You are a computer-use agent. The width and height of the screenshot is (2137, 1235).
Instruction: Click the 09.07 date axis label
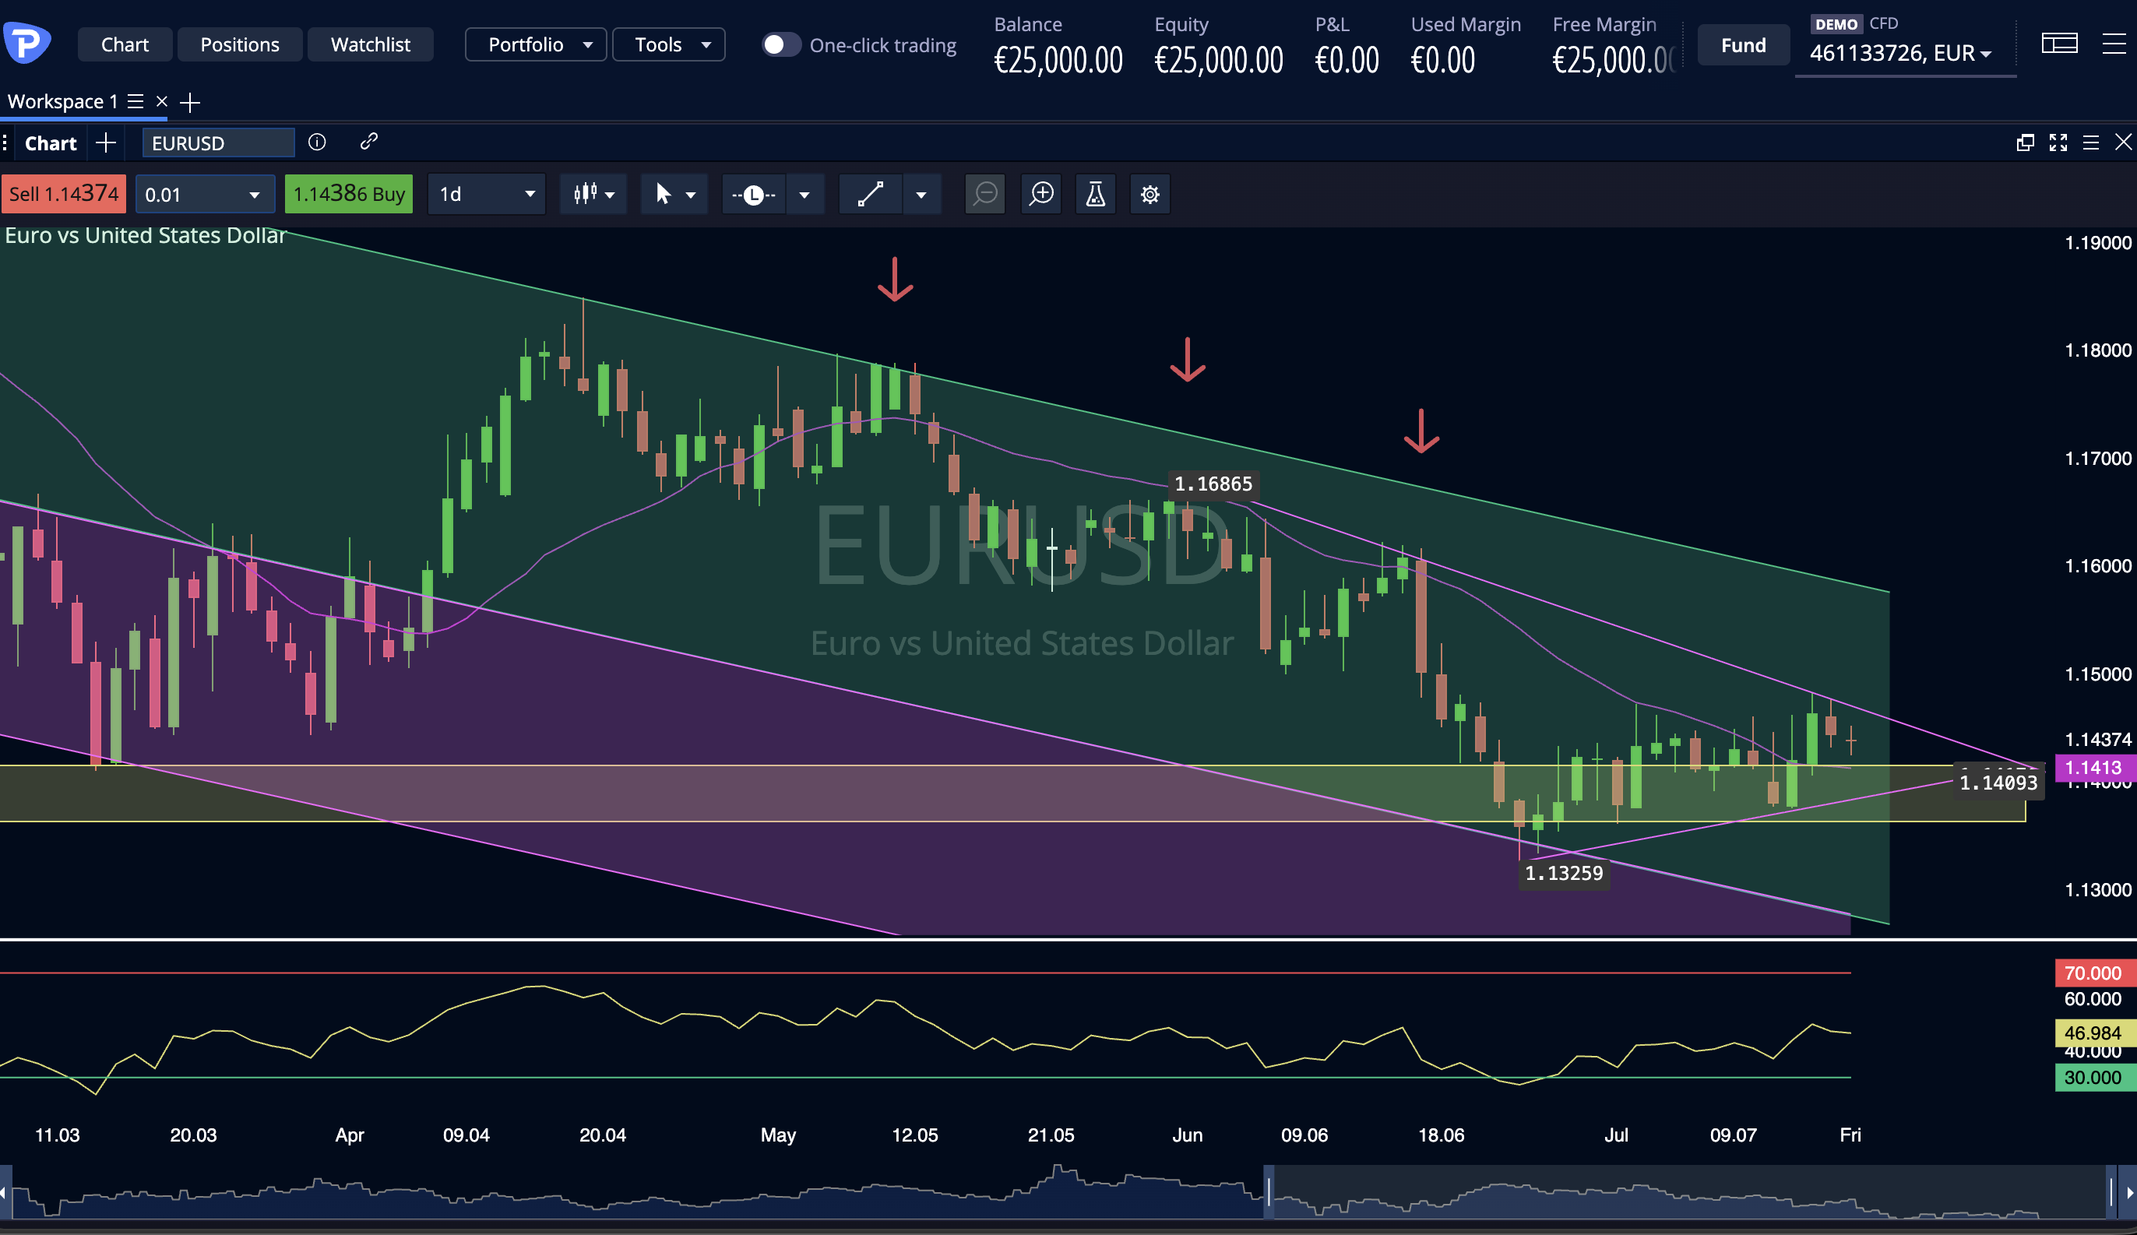tap(1734, 1135)
